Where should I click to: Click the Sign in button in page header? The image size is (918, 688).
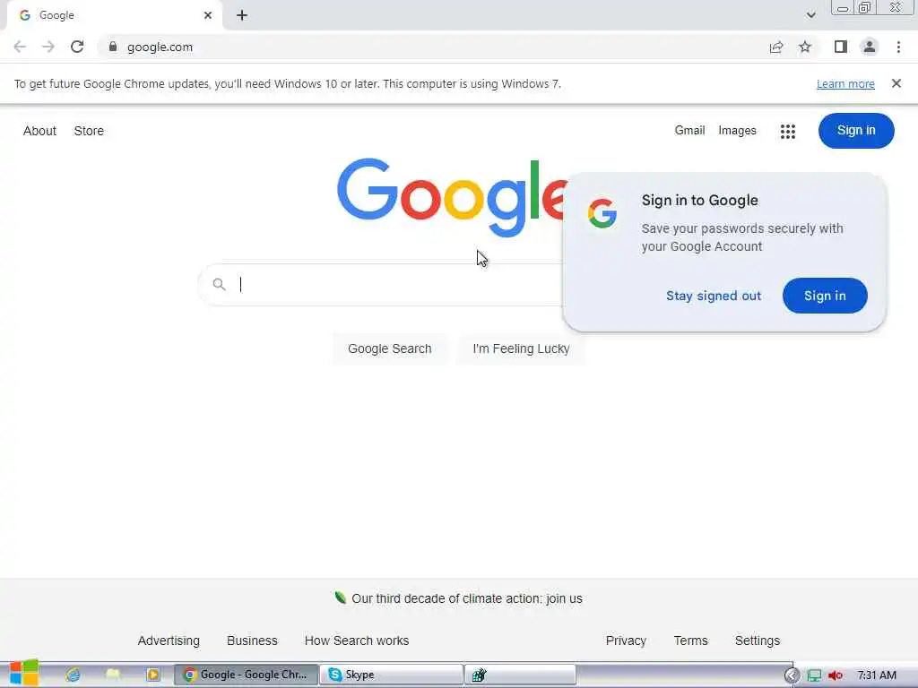pos(856,131)
